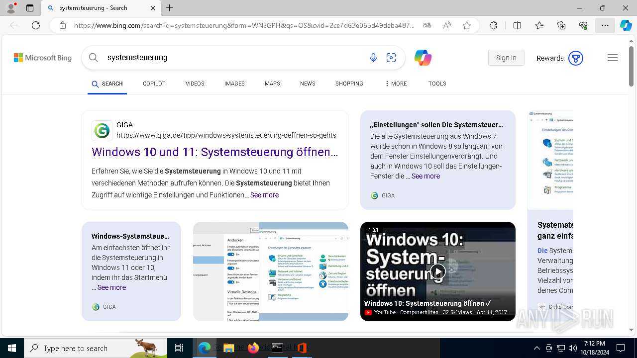Select the SEARCH tab
This screenshot has height=358, width=637.
coord(107,84)
